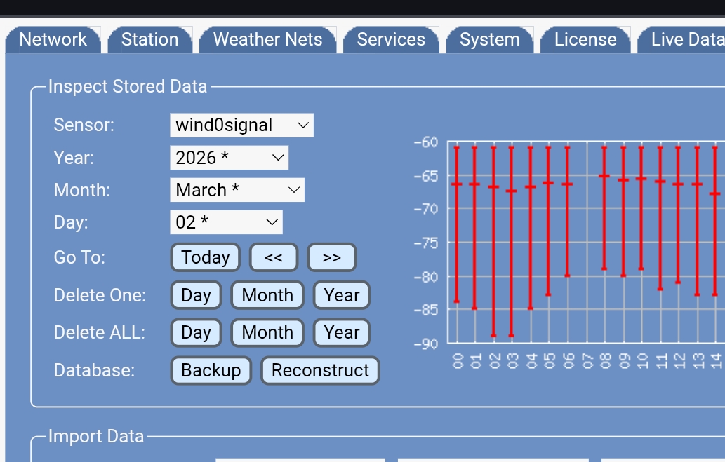This screenshot has width=725, height=462.
Task: Delete one Day of data
Action: coord(196,295)
